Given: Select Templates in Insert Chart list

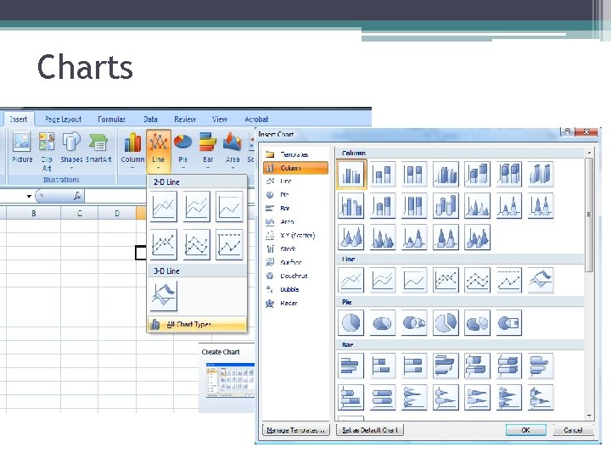Looking at the screenshot, I should pos(295,154).
